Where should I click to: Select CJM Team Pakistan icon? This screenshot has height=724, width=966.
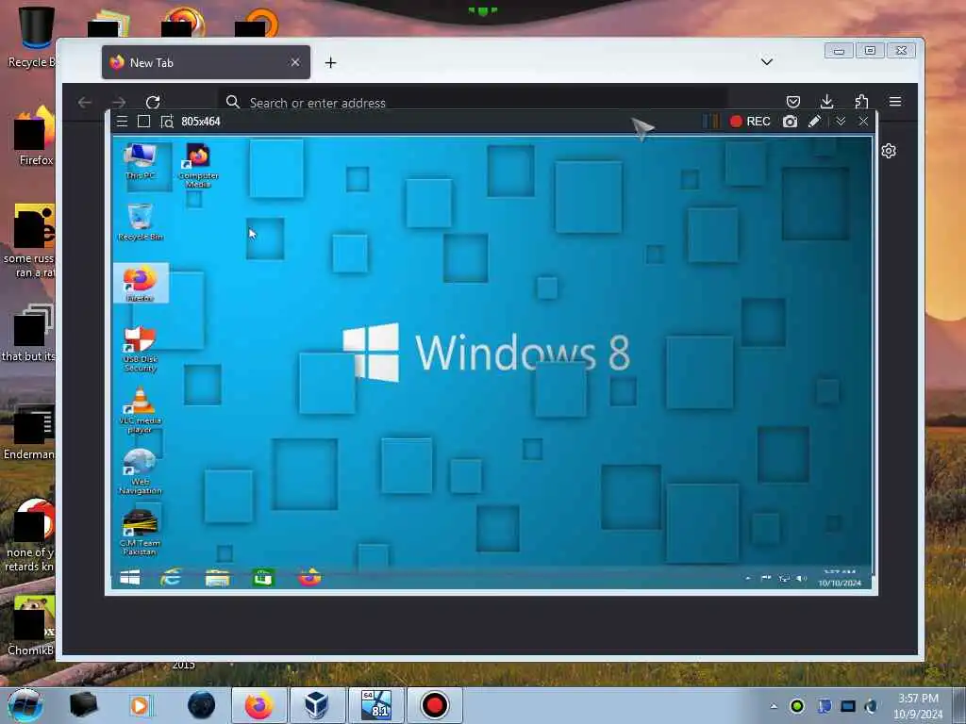pyautogui.click(x=140, y=533)
